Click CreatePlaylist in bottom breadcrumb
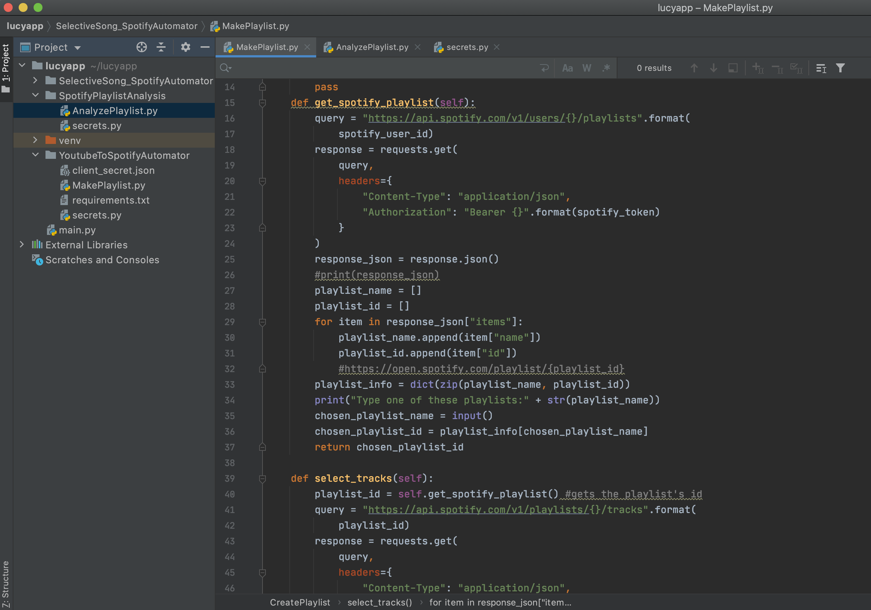871x610 pixels. point(300,603)
